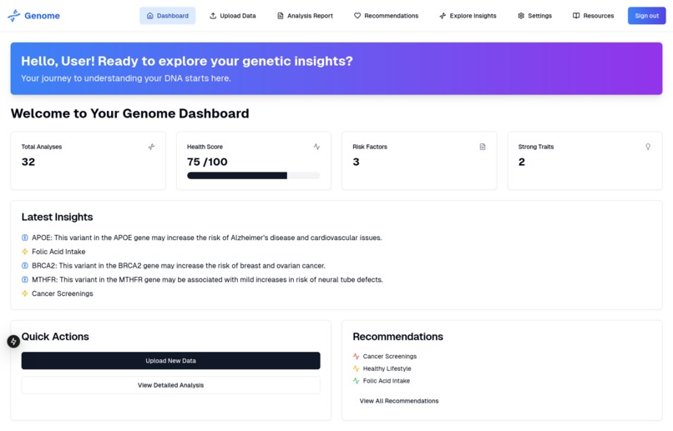This screenshot has height=431, width=673.
Task: Go to Upload Data page
Action: coord(233,16)
